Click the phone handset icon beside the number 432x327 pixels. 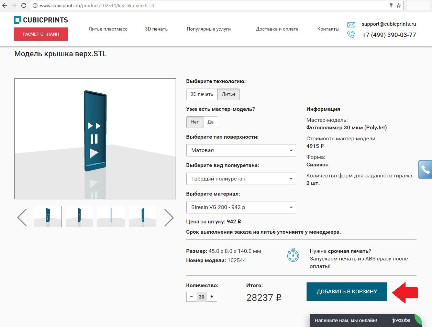tap(351, 35)
